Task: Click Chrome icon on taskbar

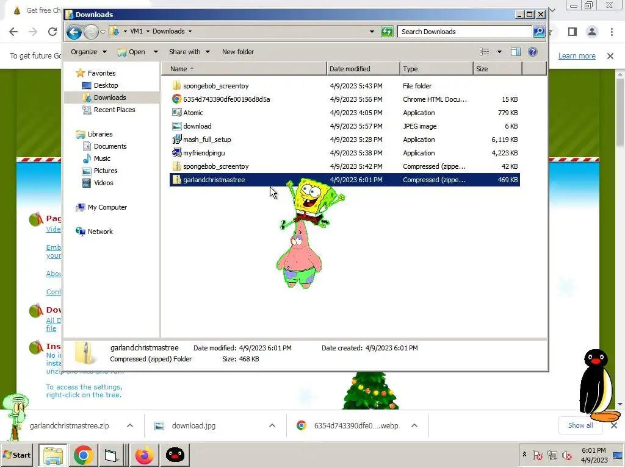Action: click(83, 455)
